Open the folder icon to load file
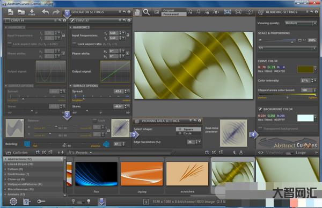322x208 pixels. [21, 12]
